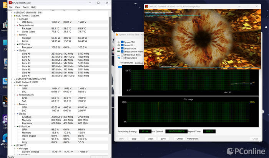Click the AMD Ryzen 7 7840HS chip icon
The width and height of the screenshot is (269, 158).
tap(15, 16)
